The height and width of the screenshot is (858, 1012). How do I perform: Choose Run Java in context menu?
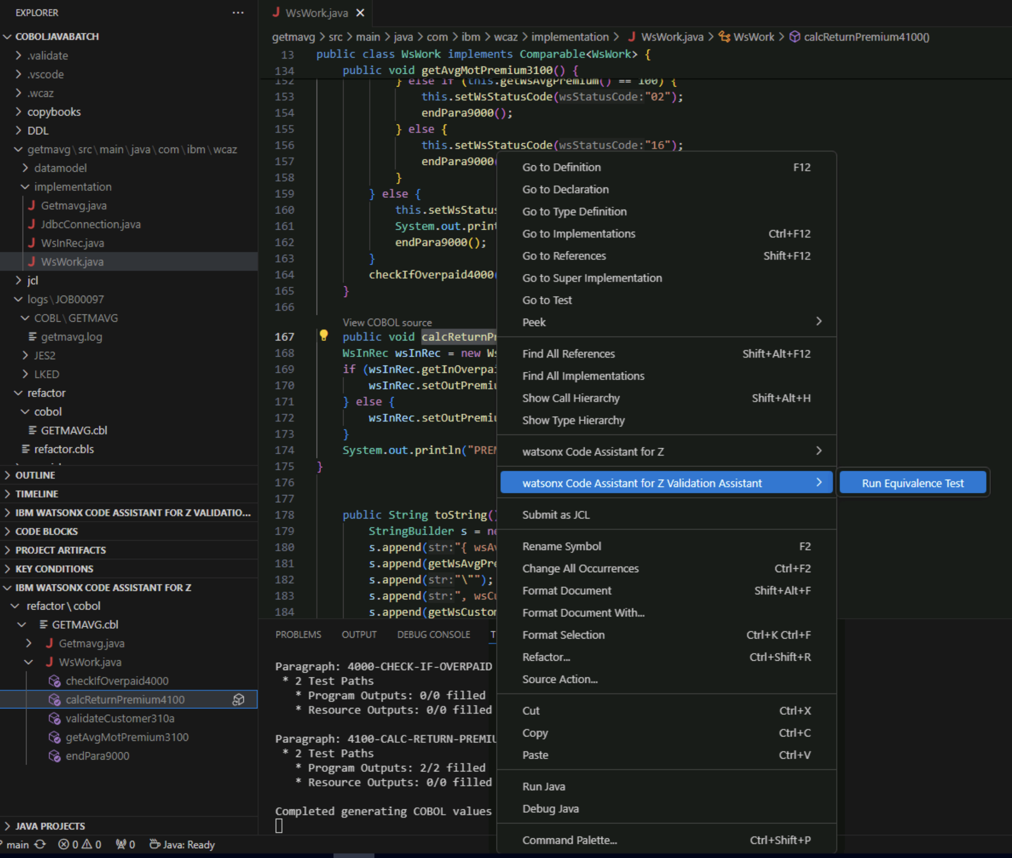(x=666, y=787)
